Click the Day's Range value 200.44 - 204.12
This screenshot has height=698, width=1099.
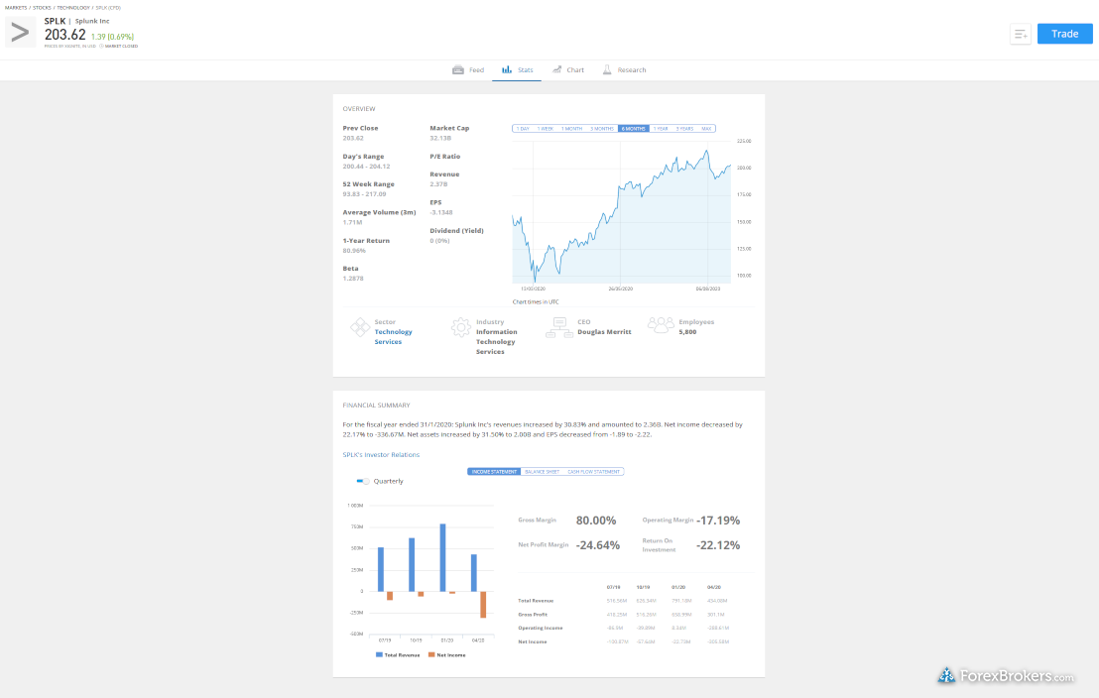point(367,167)
